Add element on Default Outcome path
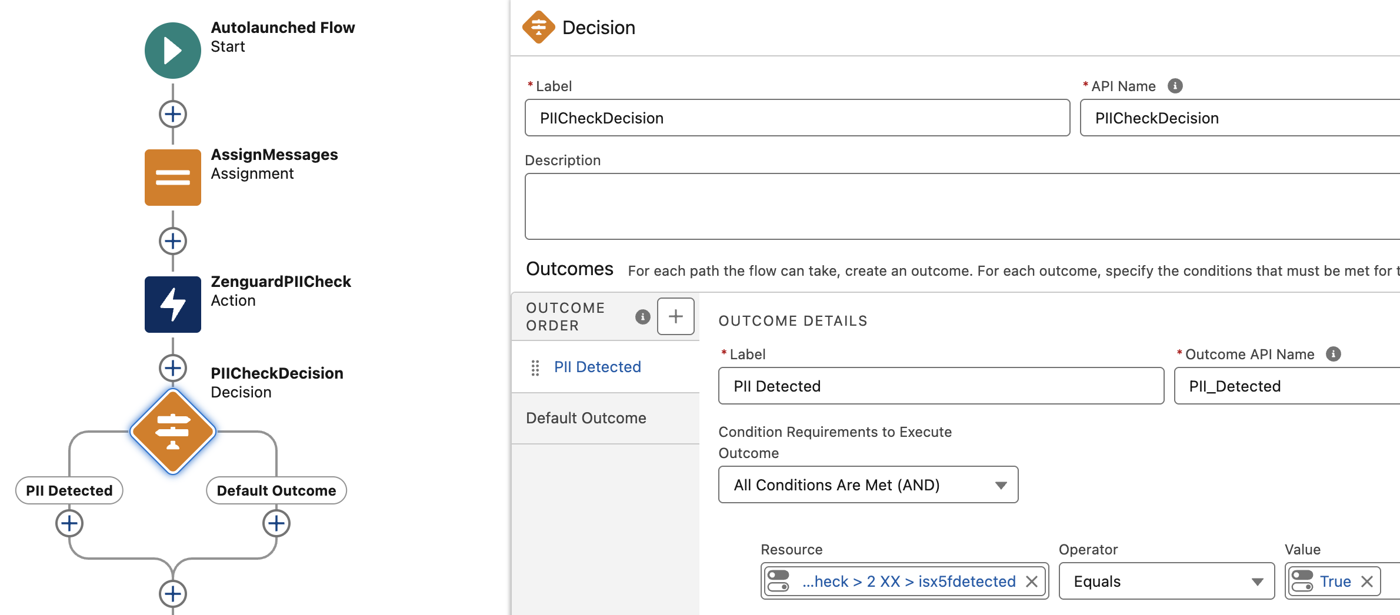 coord(276,523)
